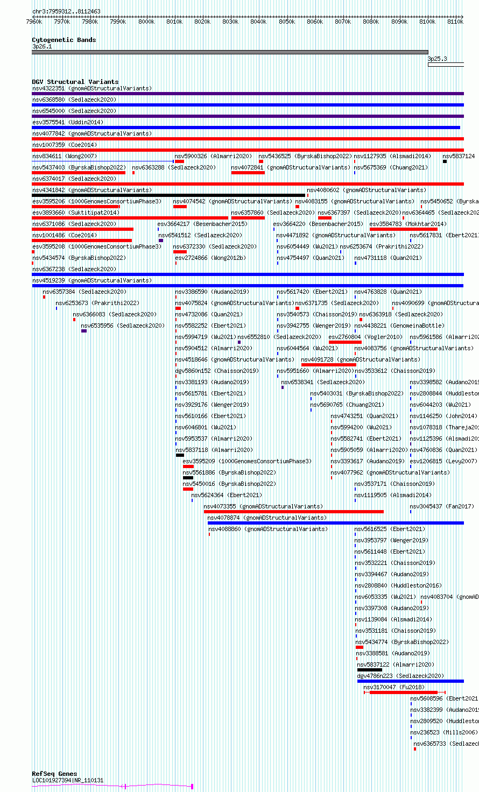Screen dimensions: 479x792
Task: Click the red bar under nsv4073355
Action: pyautogui.click(x=294, y=512)
